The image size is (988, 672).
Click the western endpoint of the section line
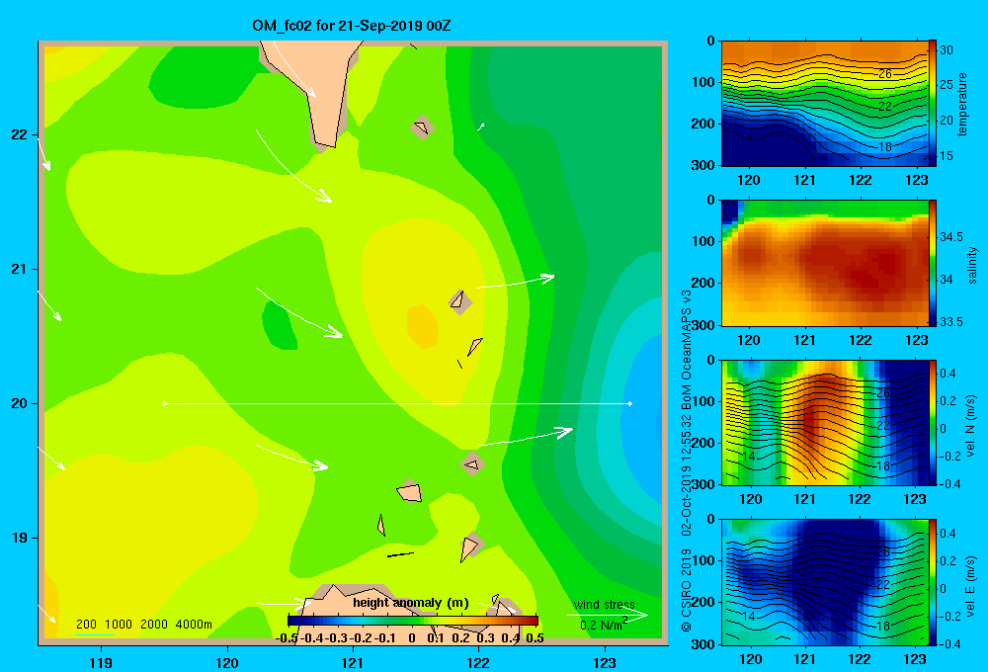(164, 403)
